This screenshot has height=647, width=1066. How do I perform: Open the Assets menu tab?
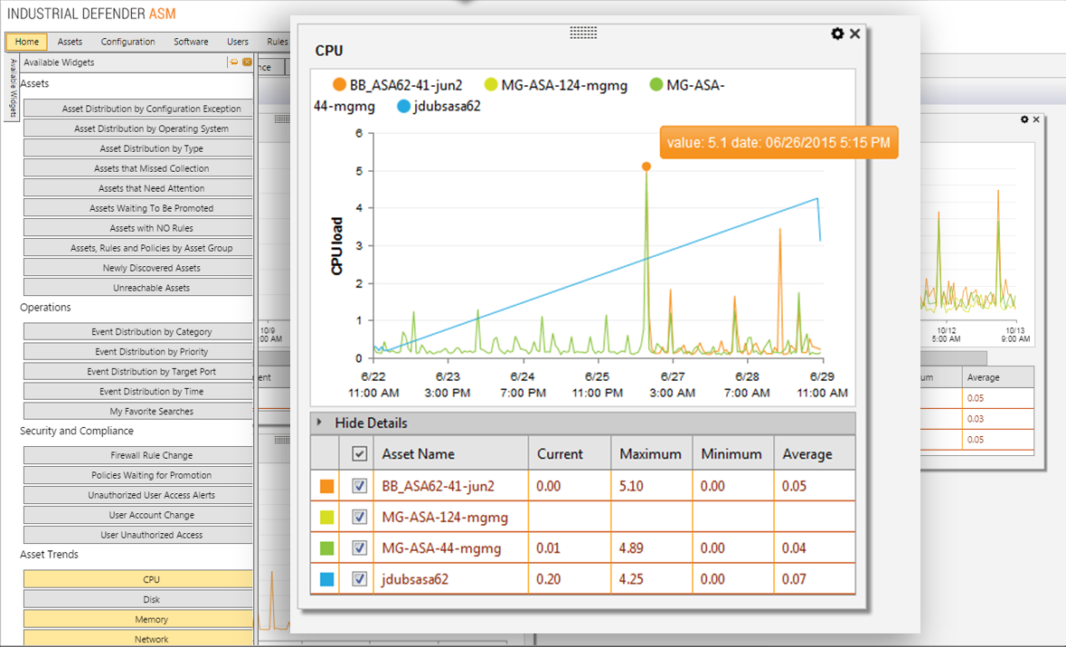click(70, 42)
